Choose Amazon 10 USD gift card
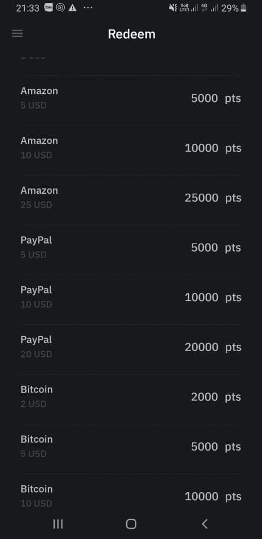Viewport: 262px width, 539px height. 131,148
